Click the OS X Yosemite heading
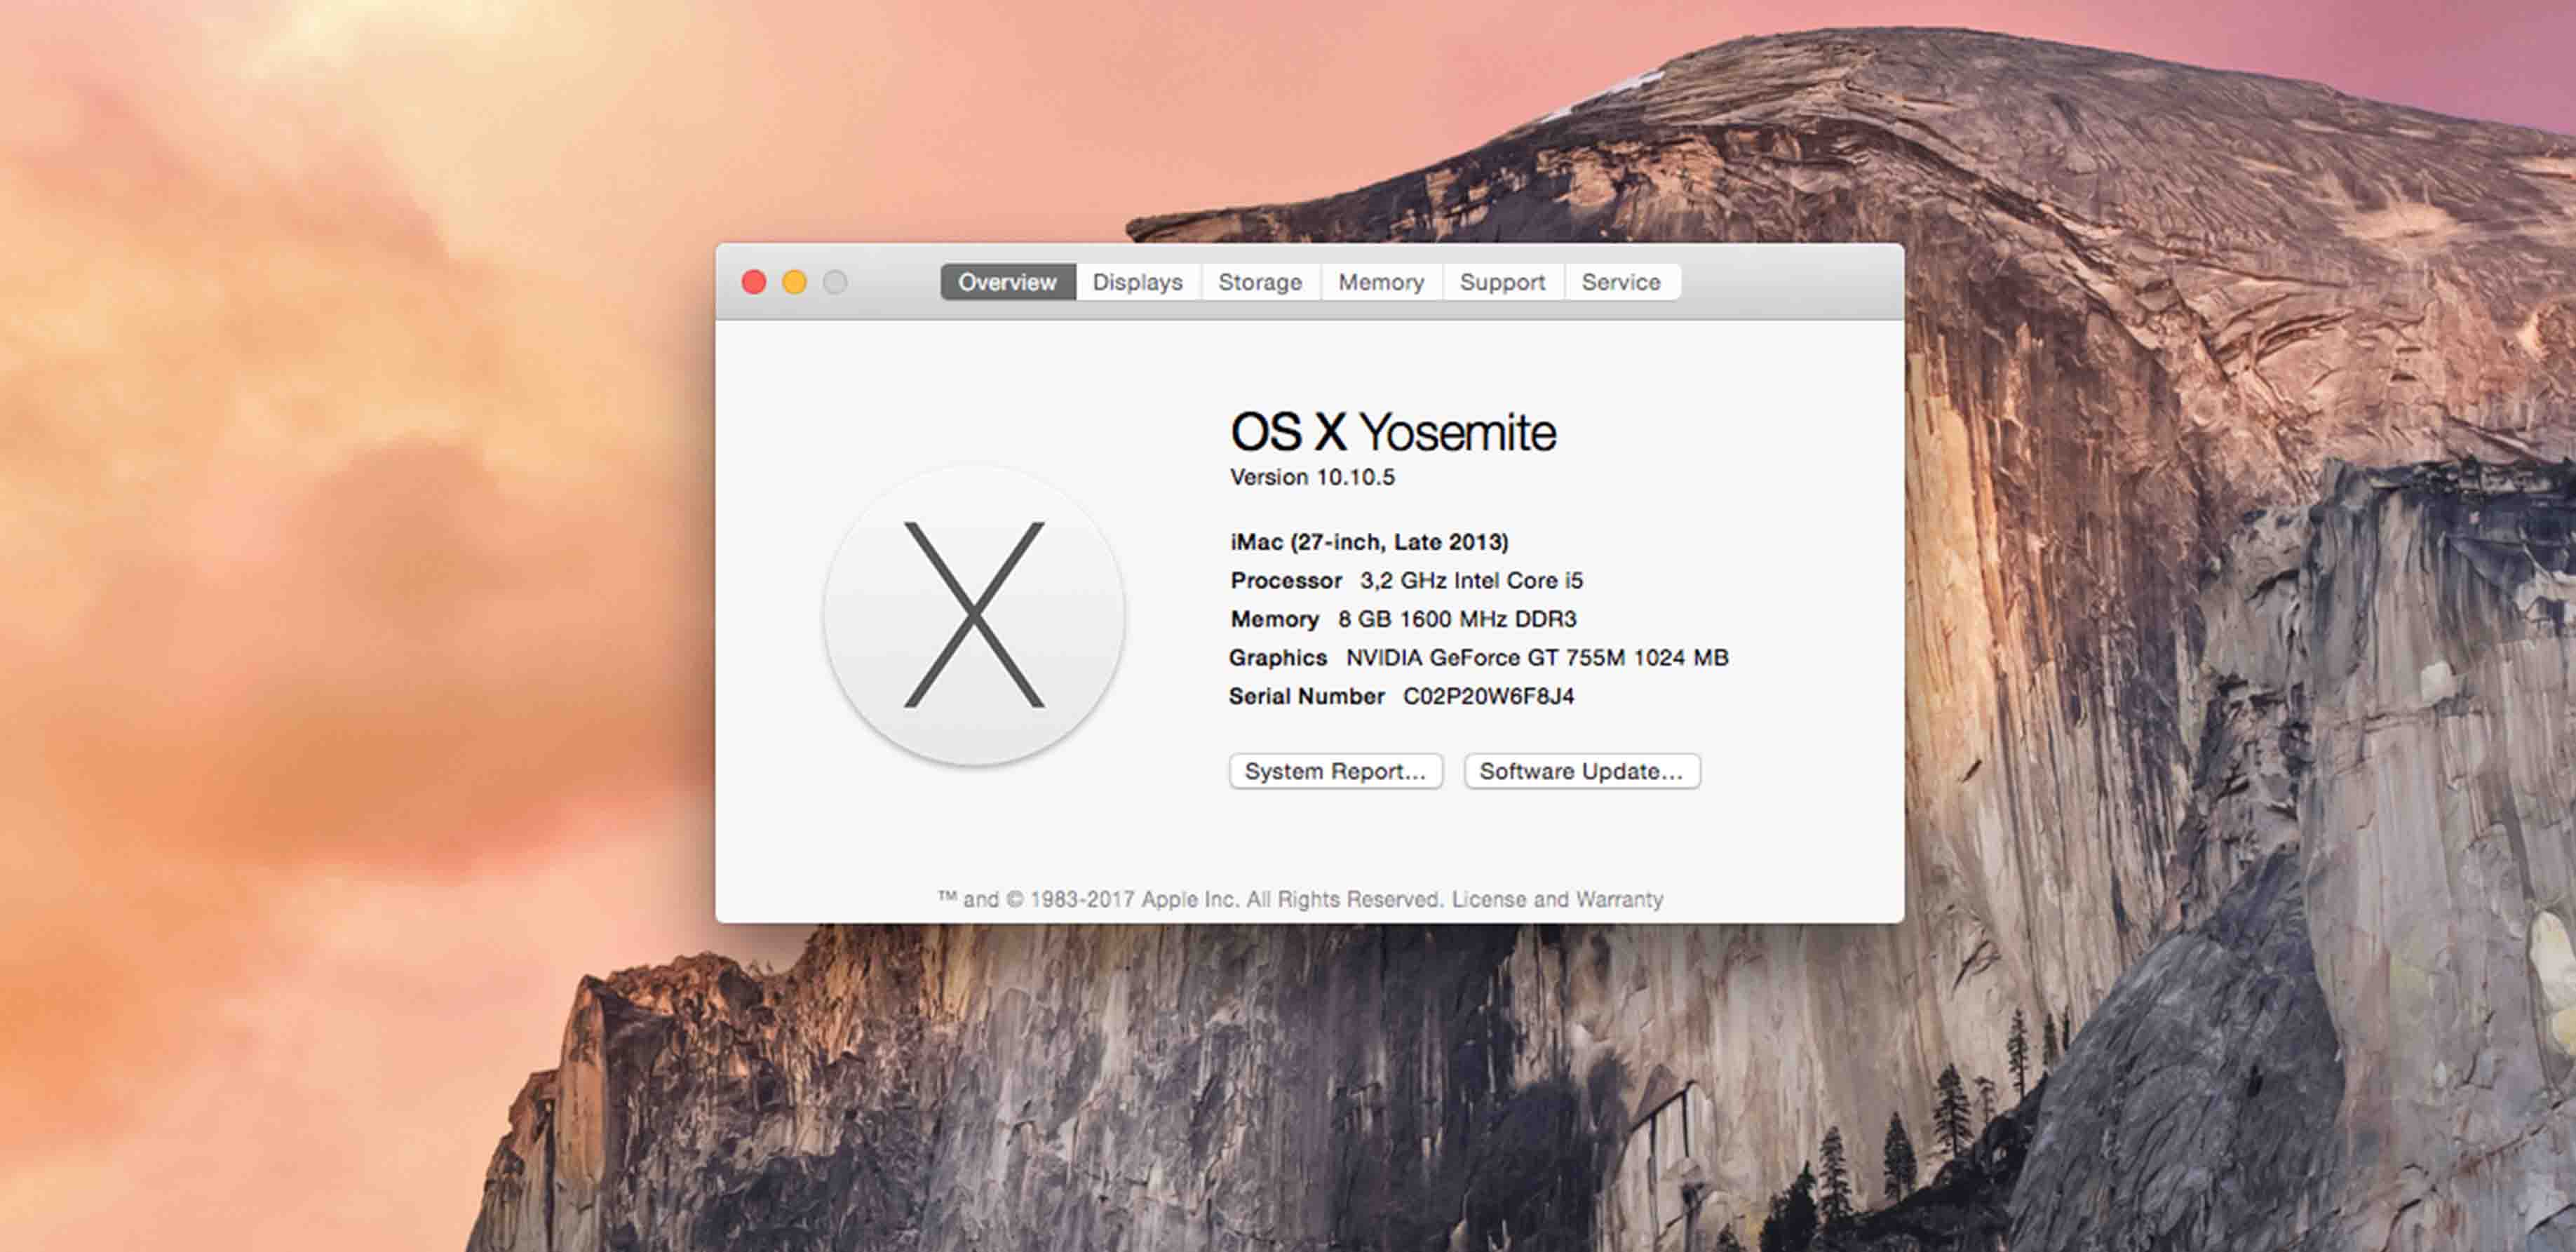Viewport: 2576px width, 1252px height. 1392,432
